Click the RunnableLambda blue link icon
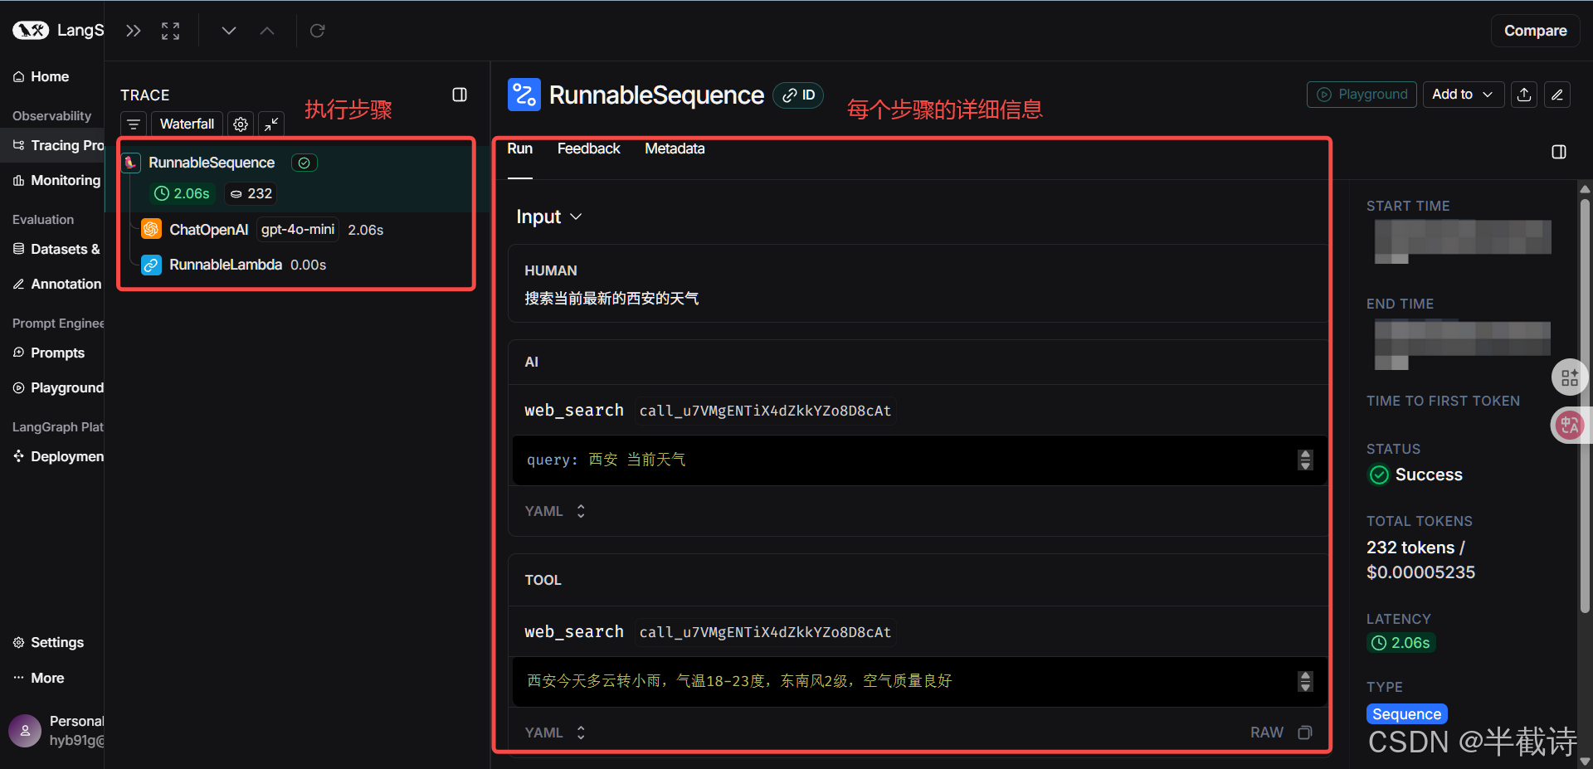Screen dimensions: 1593x769 coord(151,265)
